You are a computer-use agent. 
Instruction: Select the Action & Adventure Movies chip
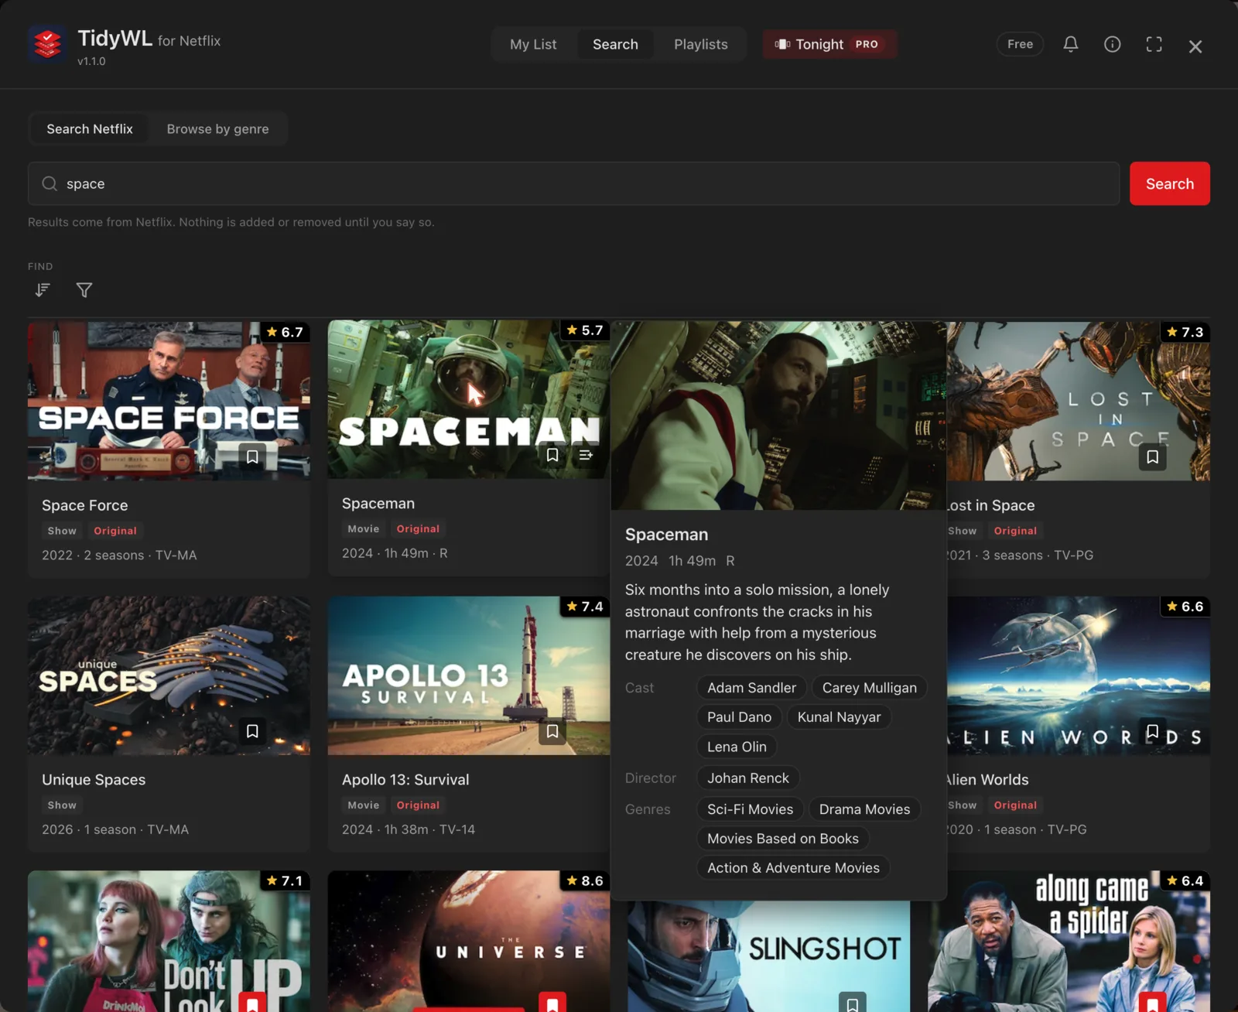(x=793, y=868)
